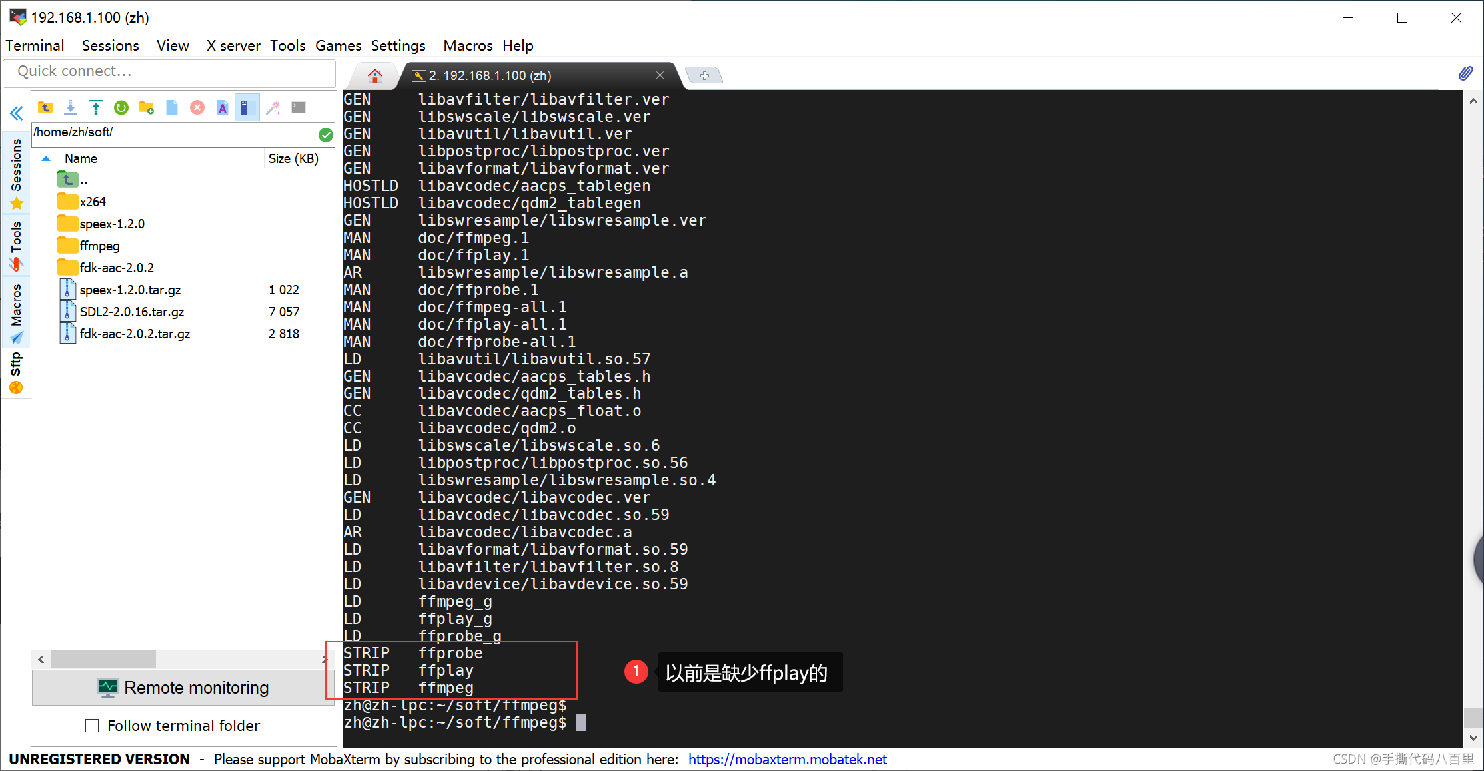
Task: Click the Name column sort arrow
Action: pos(46,159)
